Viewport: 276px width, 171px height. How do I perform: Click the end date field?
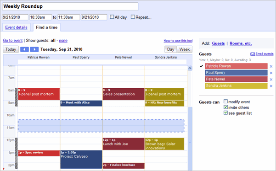(x=94, y=17)
